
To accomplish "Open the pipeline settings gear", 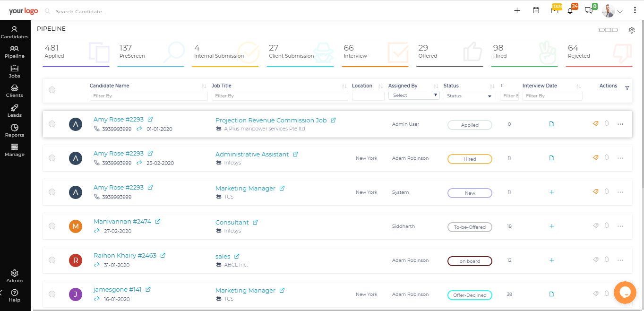I will [632, 30].
